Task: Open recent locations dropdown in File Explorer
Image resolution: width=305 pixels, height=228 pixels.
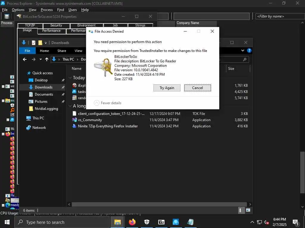Action: 41,59
